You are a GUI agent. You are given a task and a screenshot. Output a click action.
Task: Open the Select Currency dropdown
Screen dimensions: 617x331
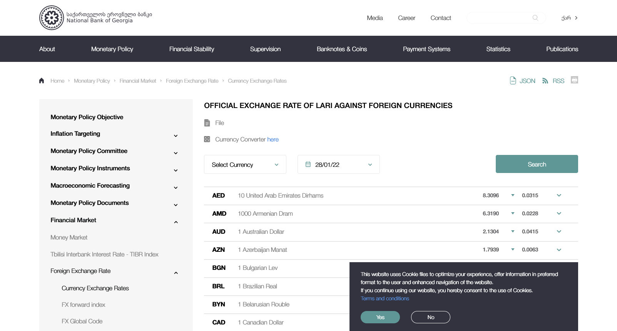(x=245, y=165)
